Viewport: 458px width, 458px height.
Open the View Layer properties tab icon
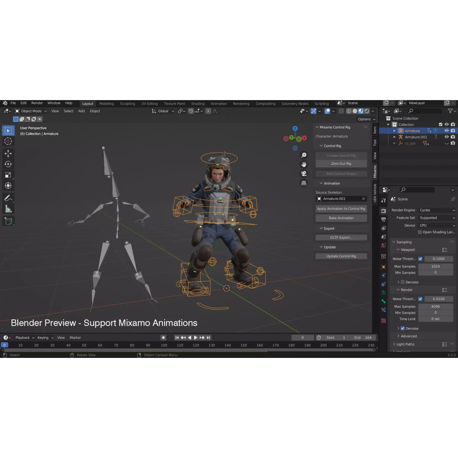tap(383, 228)
